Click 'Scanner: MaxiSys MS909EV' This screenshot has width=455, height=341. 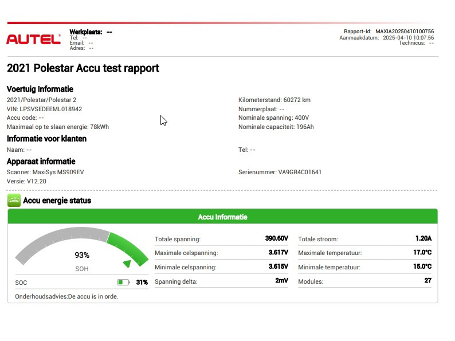[45, 172]
